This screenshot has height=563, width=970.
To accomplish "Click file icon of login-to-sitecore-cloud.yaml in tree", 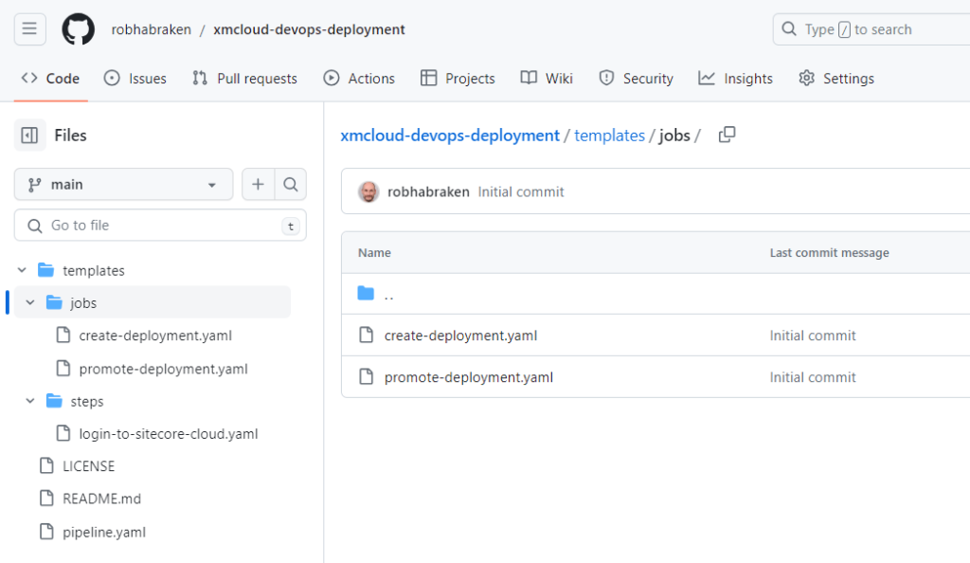I will (x=63, y=433).
